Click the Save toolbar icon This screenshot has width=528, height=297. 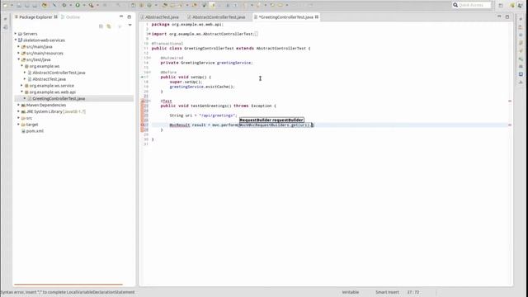coord(19,5)
